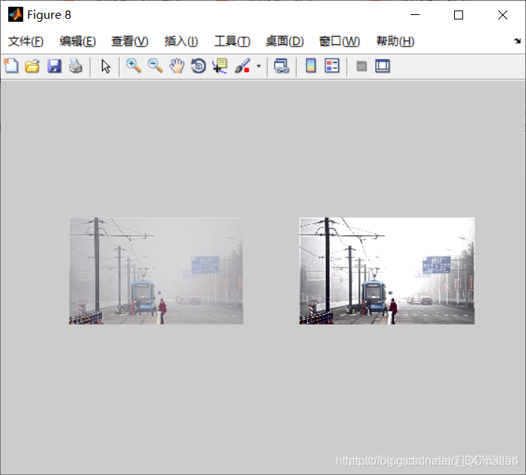Open the 查看(V) menu
This screenshot has width=526, height=475.
pos(130,41)
